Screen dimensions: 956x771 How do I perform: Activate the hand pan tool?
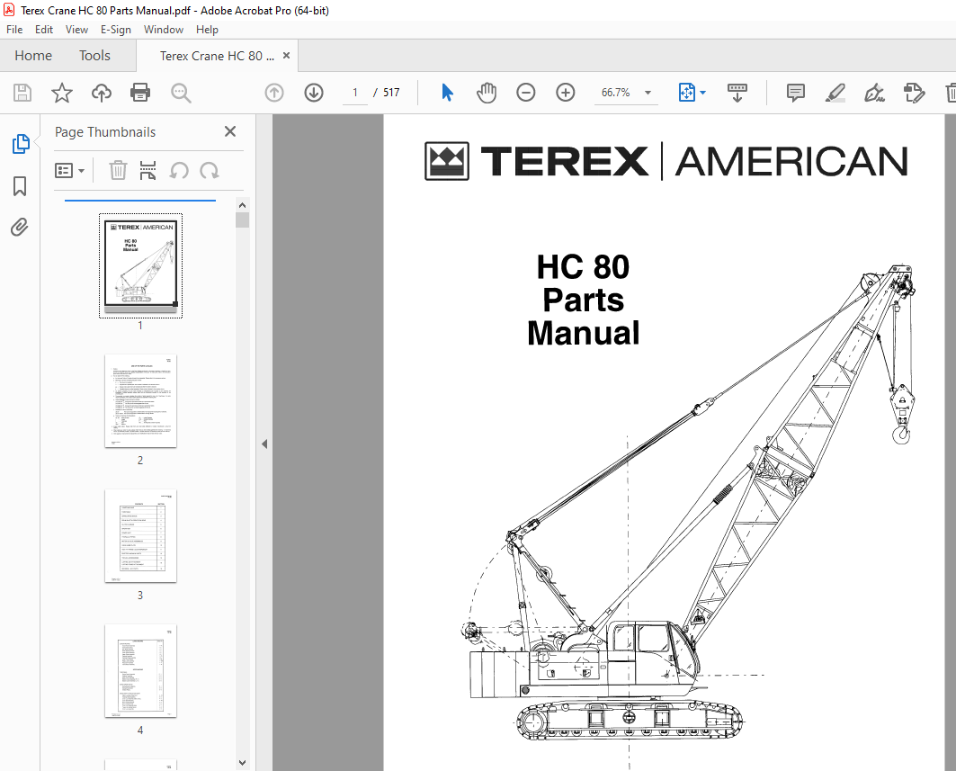[x=487, y=93]
